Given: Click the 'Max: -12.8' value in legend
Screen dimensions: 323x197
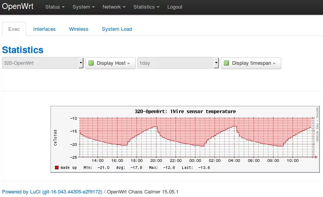Looking at the screenshot, I should click(x=162, y=167).
